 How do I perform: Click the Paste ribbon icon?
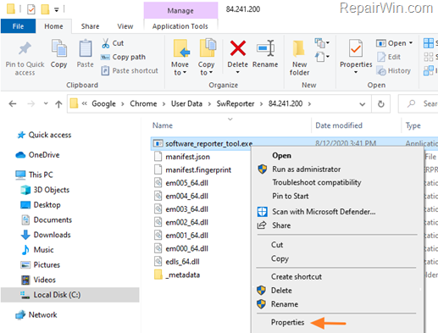(x=85, y=48)
